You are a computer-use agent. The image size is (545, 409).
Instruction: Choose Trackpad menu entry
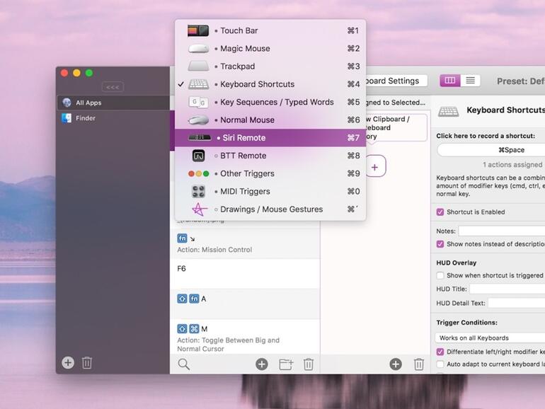coord(270,67)
